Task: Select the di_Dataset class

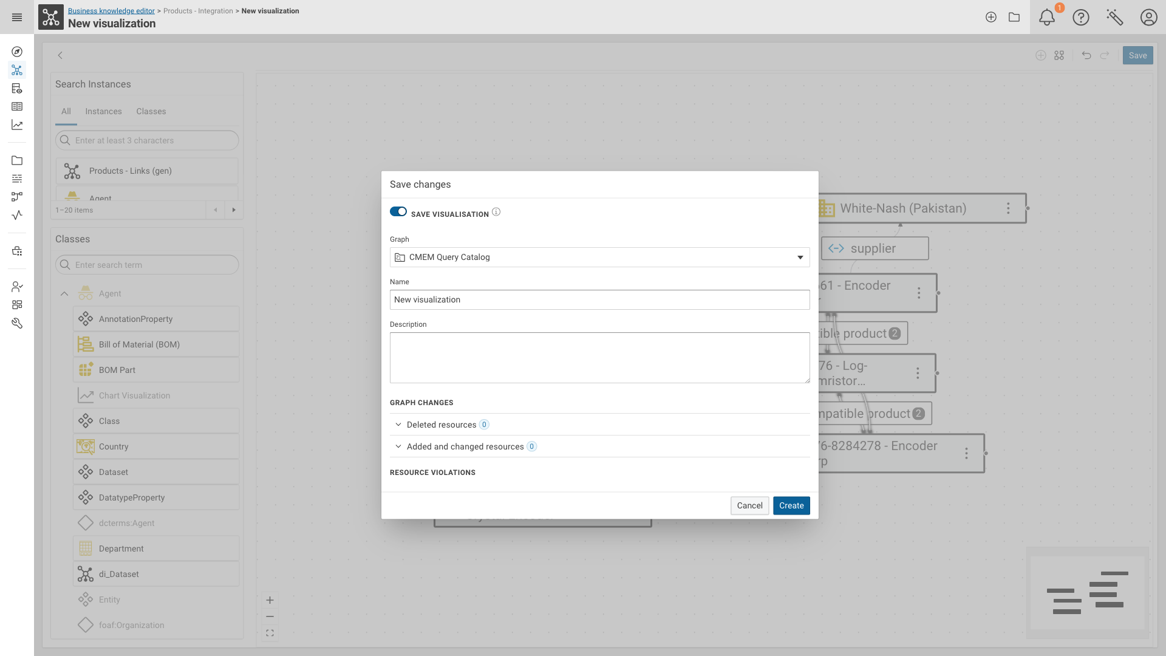Action: [x=156, y=574]
